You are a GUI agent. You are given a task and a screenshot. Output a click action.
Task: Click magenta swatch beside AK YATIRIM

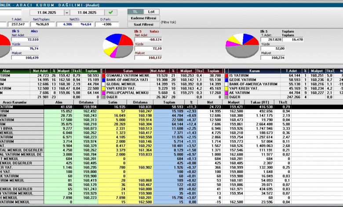point(226,93)
